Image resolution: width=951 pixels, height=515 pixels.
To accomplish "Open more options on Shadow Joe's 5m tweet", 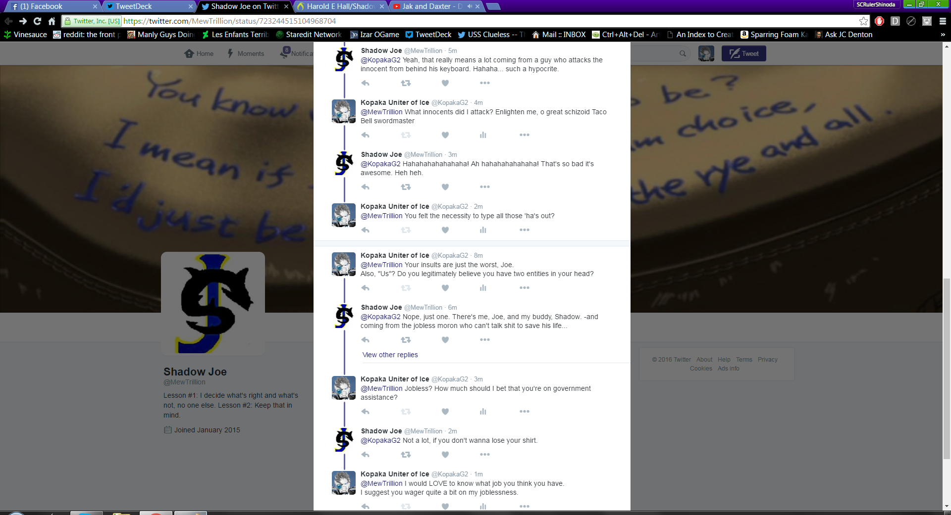I will [x=485, y=83].
